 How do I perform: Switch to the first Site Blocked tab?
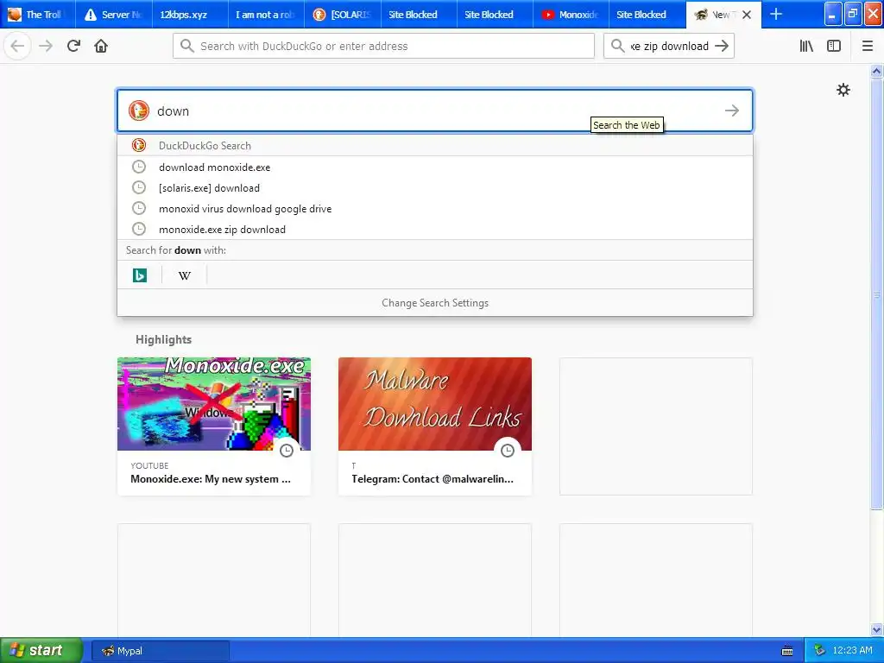(419, 15)
